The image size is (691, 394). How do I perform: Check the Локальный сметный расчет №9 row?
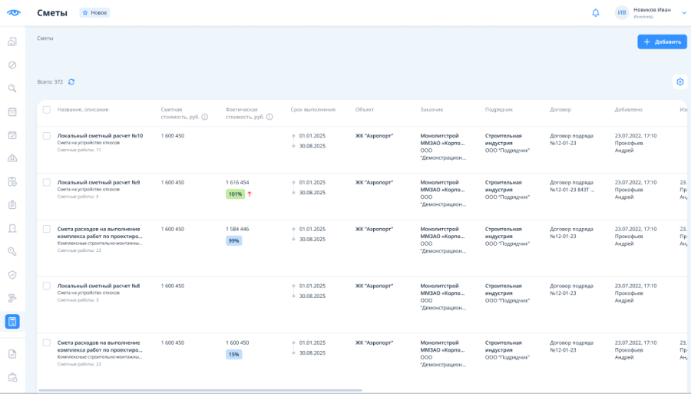pos(47,183)
